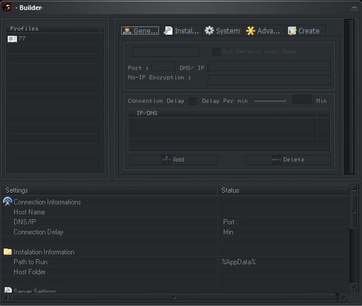Click the horizontal scrollbar right arrow
Screen dimensions: 362x306
(x=344, y=297)
